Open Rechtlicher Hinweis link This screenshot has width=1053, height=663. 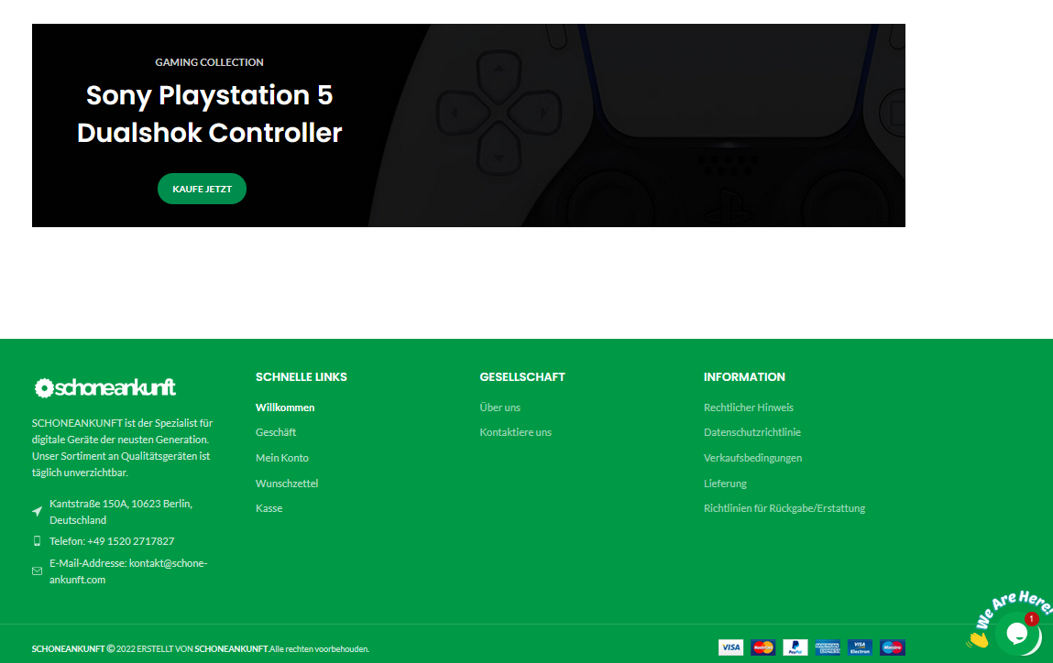[x=748, y=408]
